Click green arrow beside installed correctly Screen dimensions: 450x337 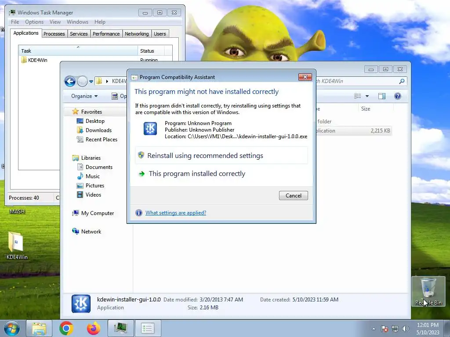pos(142,174)
